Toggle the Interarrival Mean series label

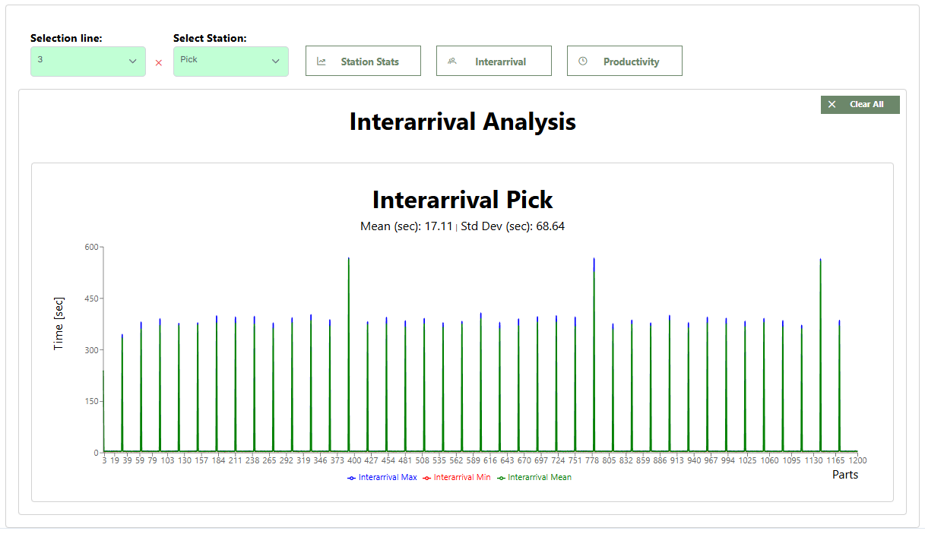[540, 478]
